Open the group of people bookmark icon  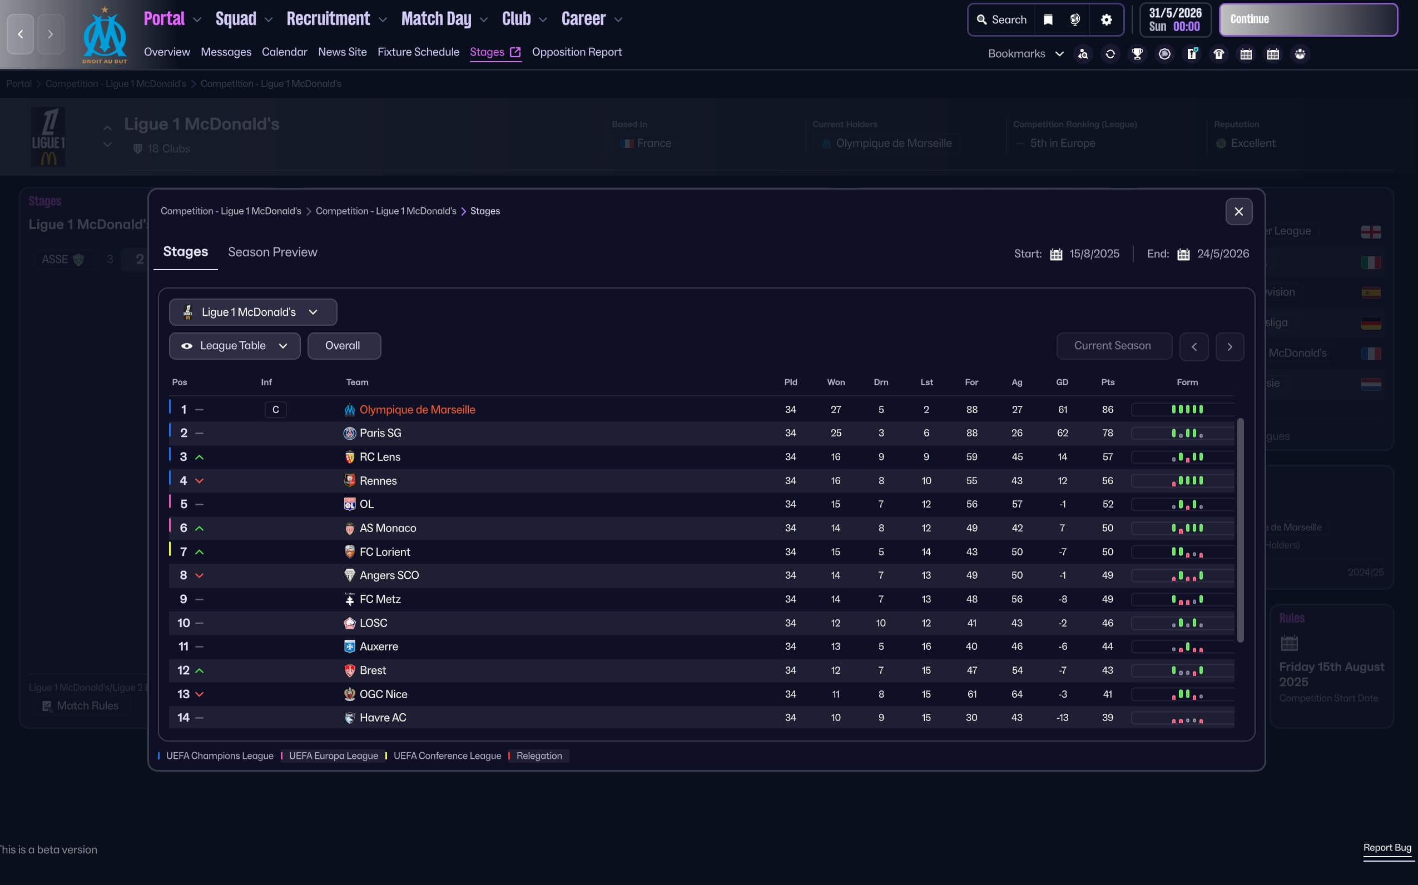click(1300, 54)
